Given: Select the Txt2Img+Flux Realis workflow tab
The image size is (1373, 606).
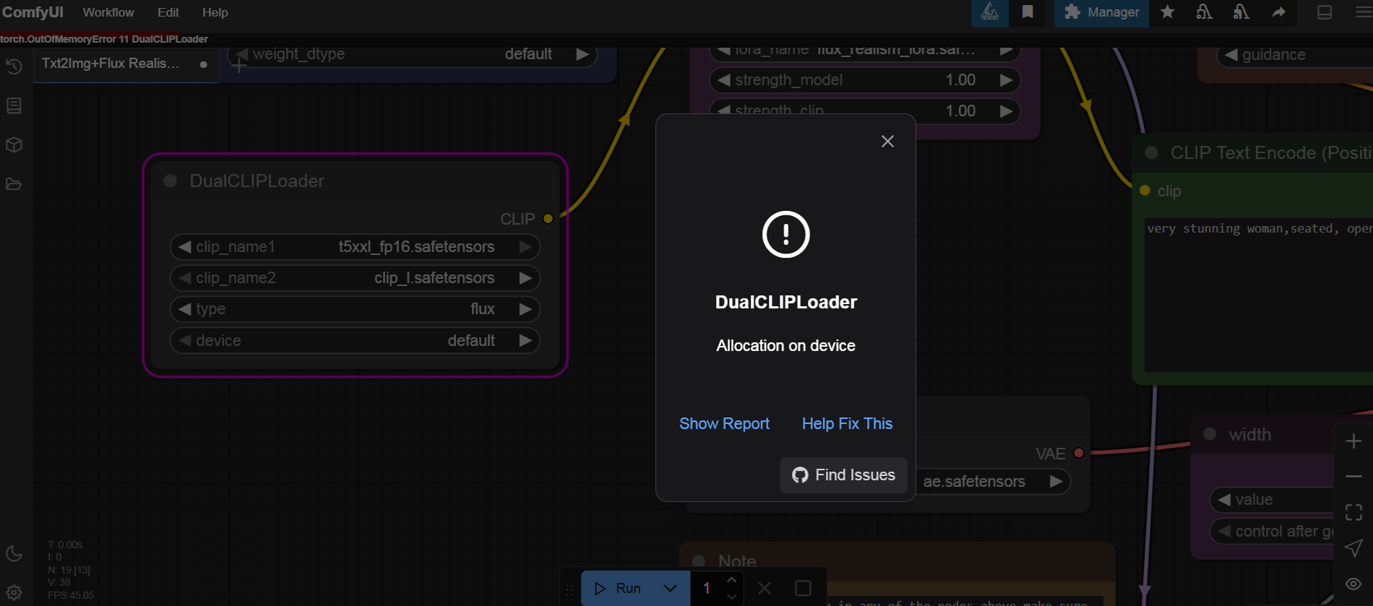Looking at the screenshot, I should [x=111, y=64].
